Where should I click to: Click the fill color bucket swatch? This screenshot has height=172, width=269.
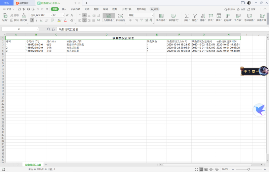(x=59, y=20)
